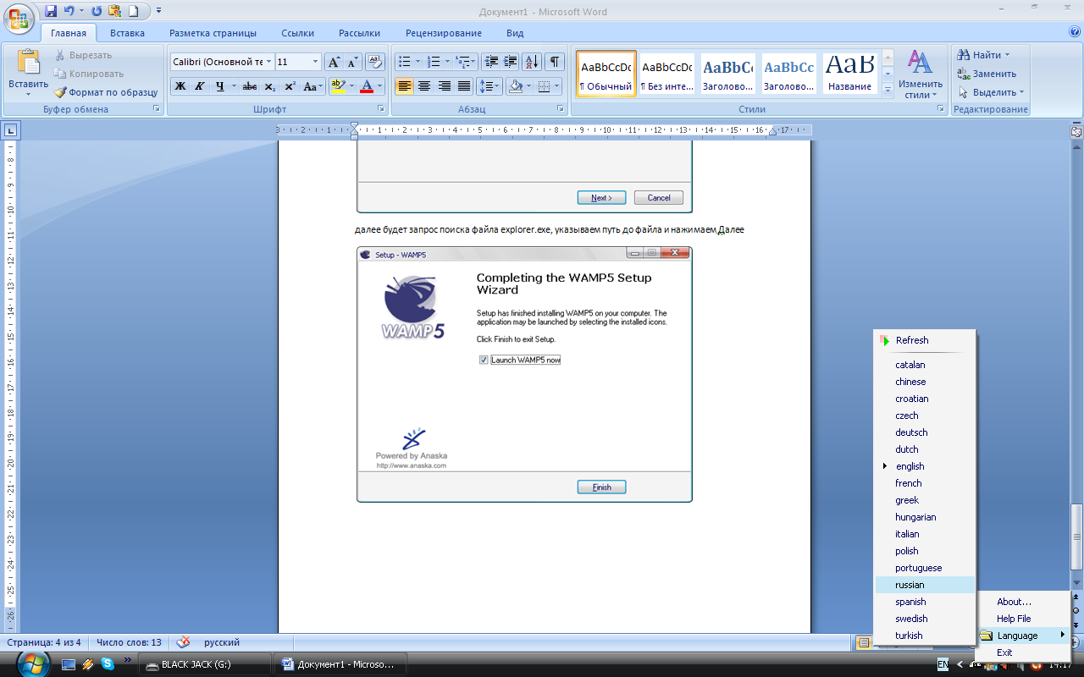The width and height of the screenshot is (1084, 677).
Task: Click the Cancel button in upper image
Action: [x=659, y=197]
